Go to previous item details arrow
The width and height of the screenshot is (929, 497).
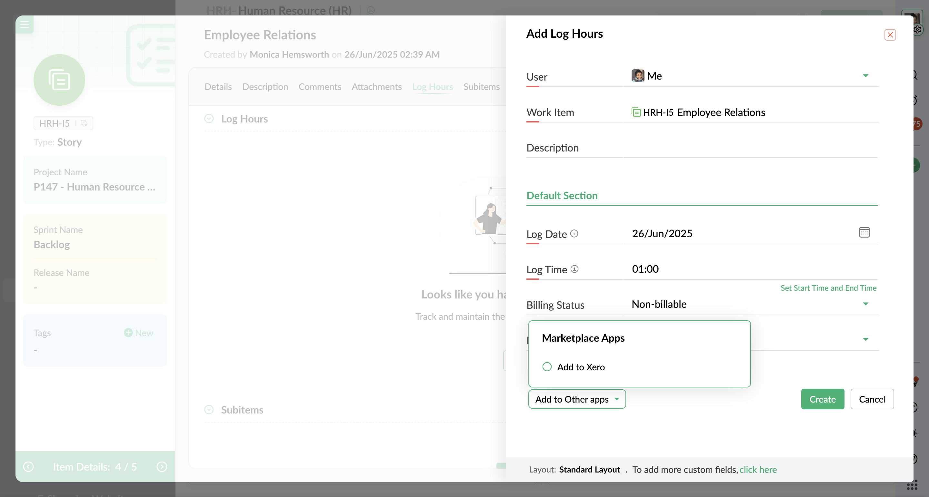[x=28, y=467]
